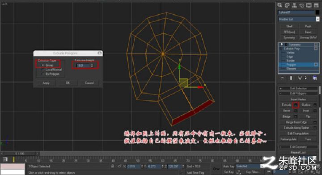
Task: Toggle Auto Key animation mode
Action: point(229,166)
